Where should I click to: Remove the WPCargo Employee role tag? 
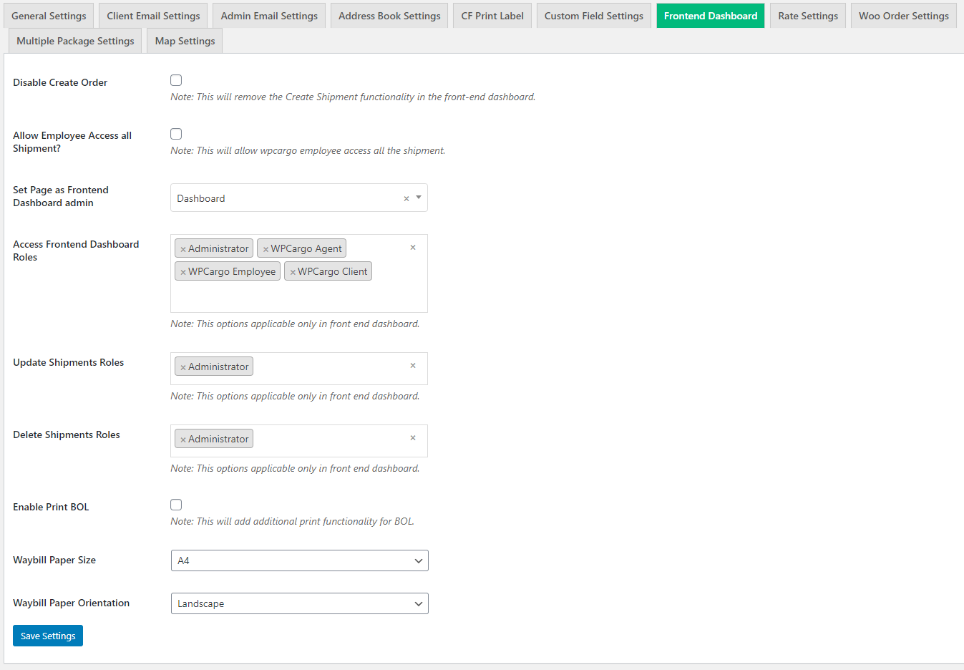pos(183,272)
